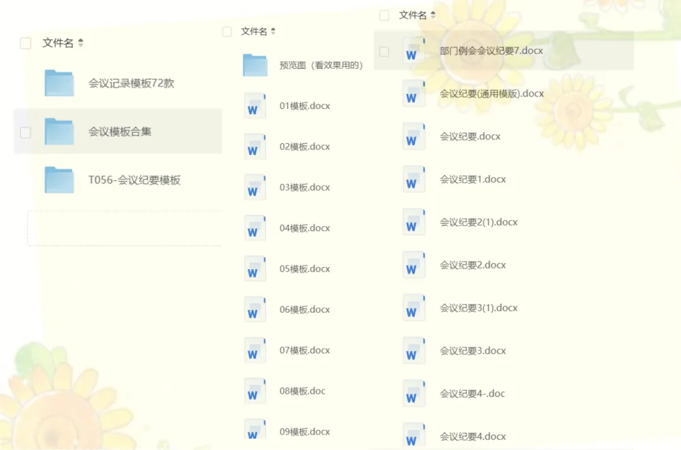Click the Word icon for 会议纪要1.docx
The height and width of the screenshot is (450, 681).
(x=414, y=179)
